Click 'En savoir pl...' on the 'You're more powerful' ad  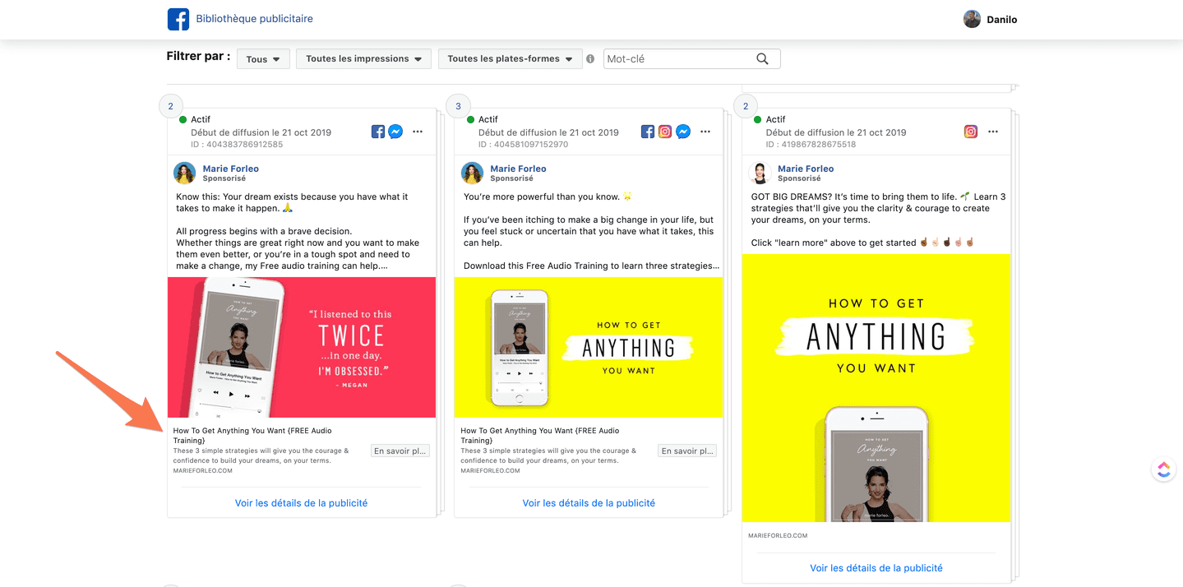tap(687, 451)
